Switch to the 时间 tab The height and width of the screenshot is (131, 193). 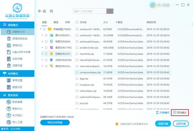68,22
